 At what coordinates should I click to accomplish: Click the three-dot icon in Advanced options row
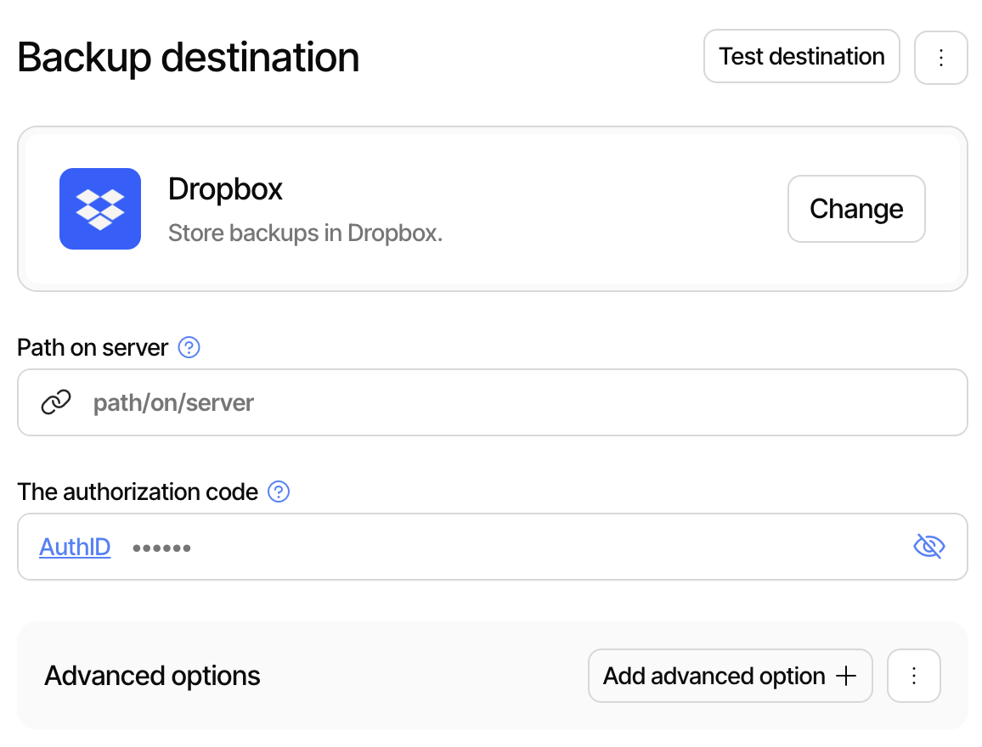(913, 675)
